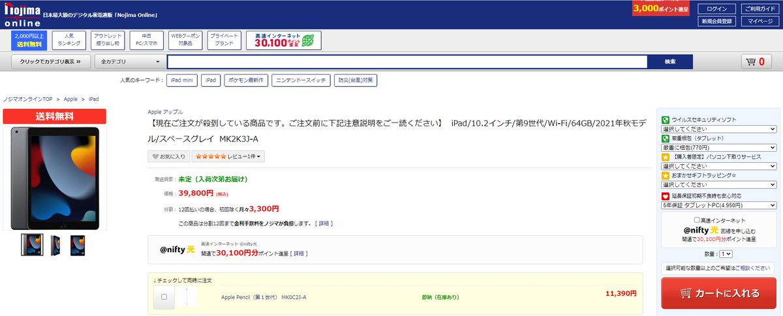Click the 新規会員登録 button
Image resolution: width=783 pixels, height=316 pixels.
[716, 22]
